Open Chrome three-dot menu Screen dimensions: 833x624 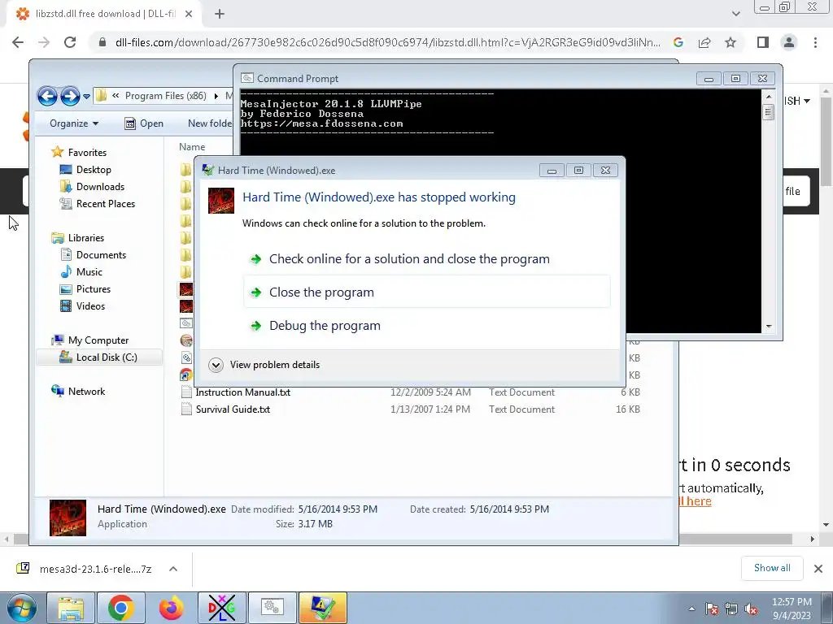(x=815, y=42)
